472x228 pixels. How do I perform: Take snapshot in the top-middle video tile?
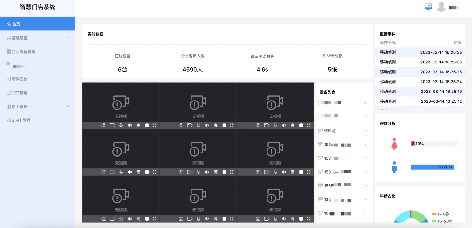pyautogui.click(x=181, y=125)
